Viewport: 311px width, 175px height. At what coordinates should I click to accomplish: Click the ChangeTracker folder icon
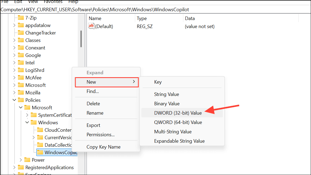coord(21,33)
